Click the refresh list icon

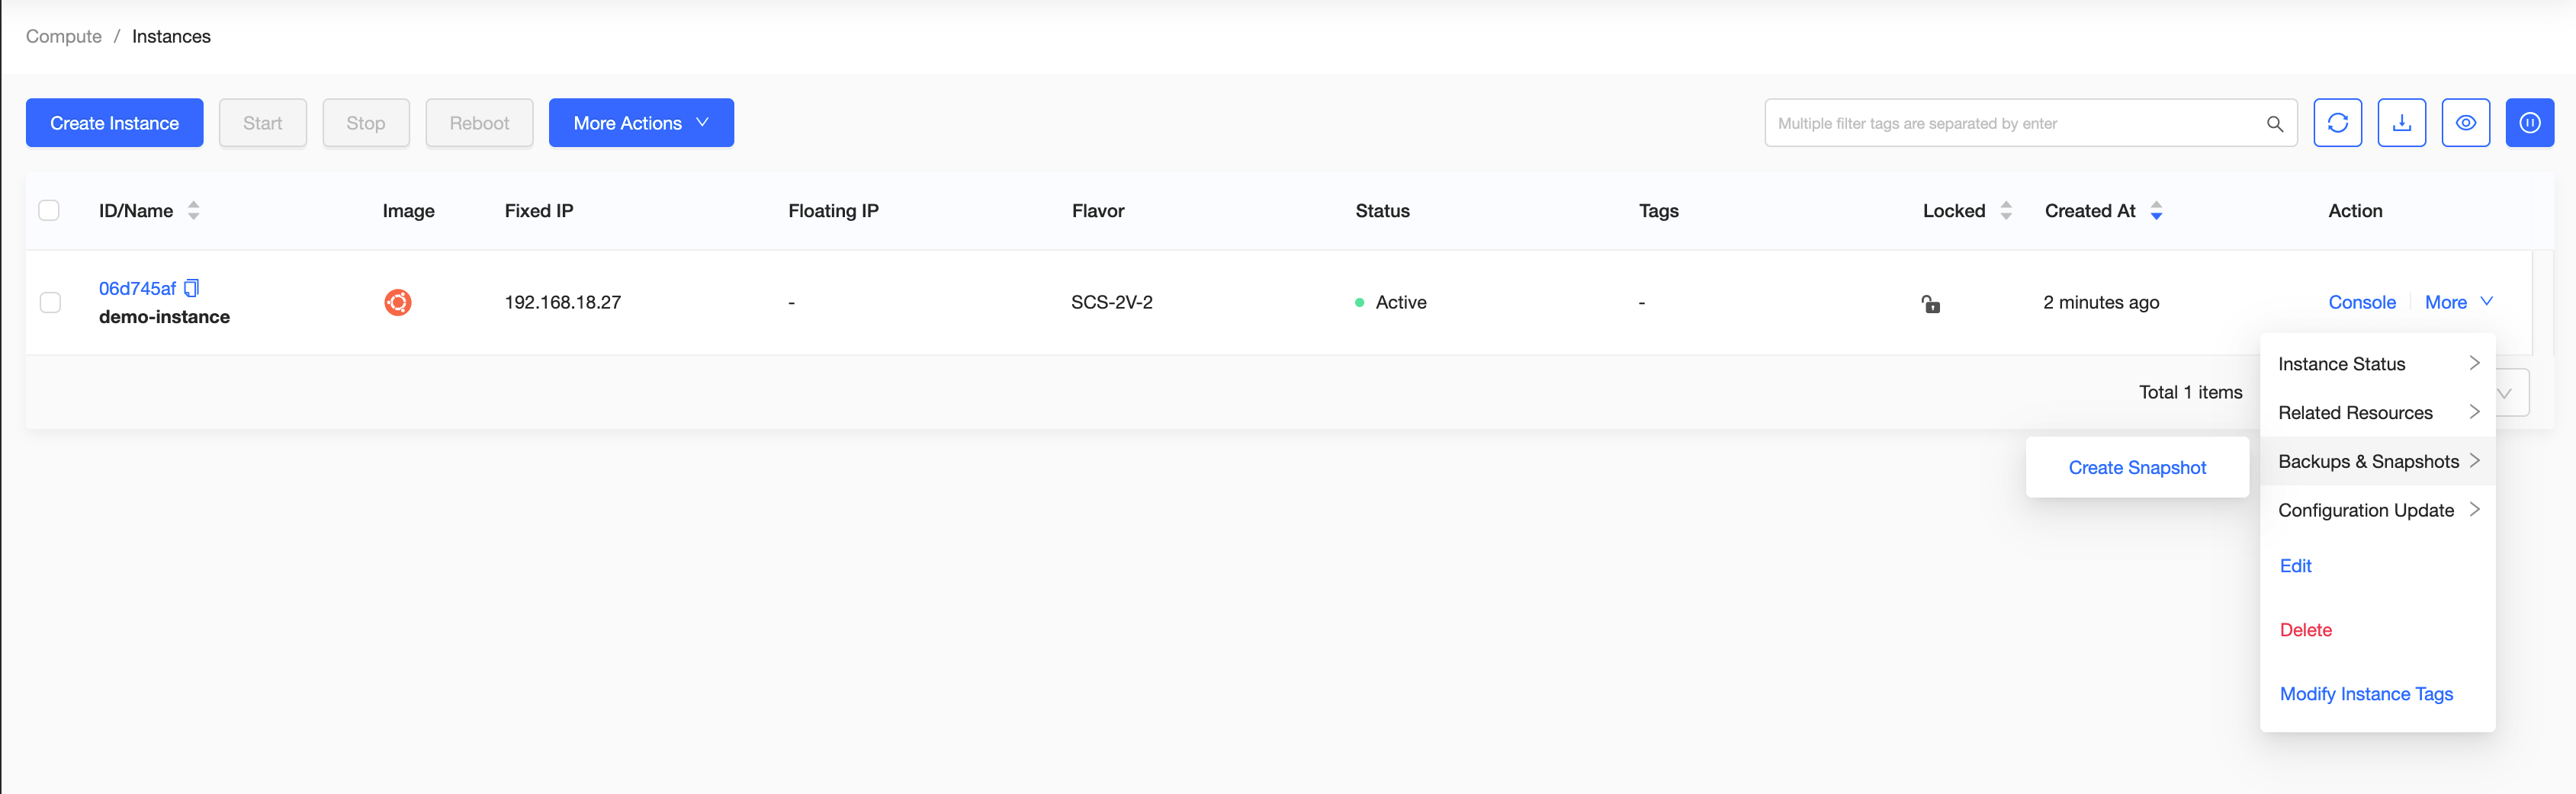pyautogui.click(x=2337, y=123)
